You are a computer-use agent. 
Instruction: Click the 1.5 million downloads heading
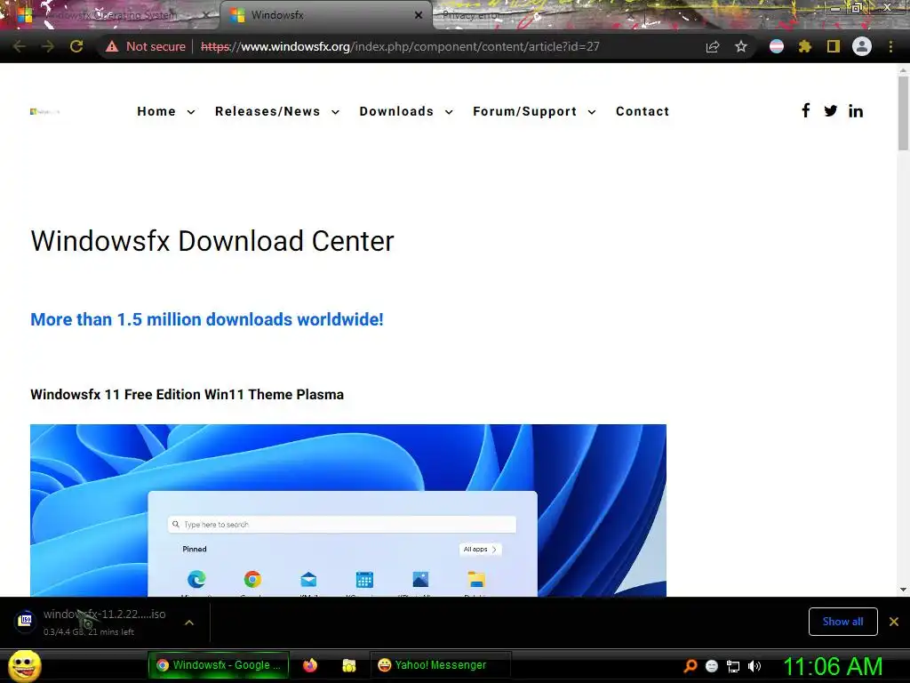tap(206, 319)
